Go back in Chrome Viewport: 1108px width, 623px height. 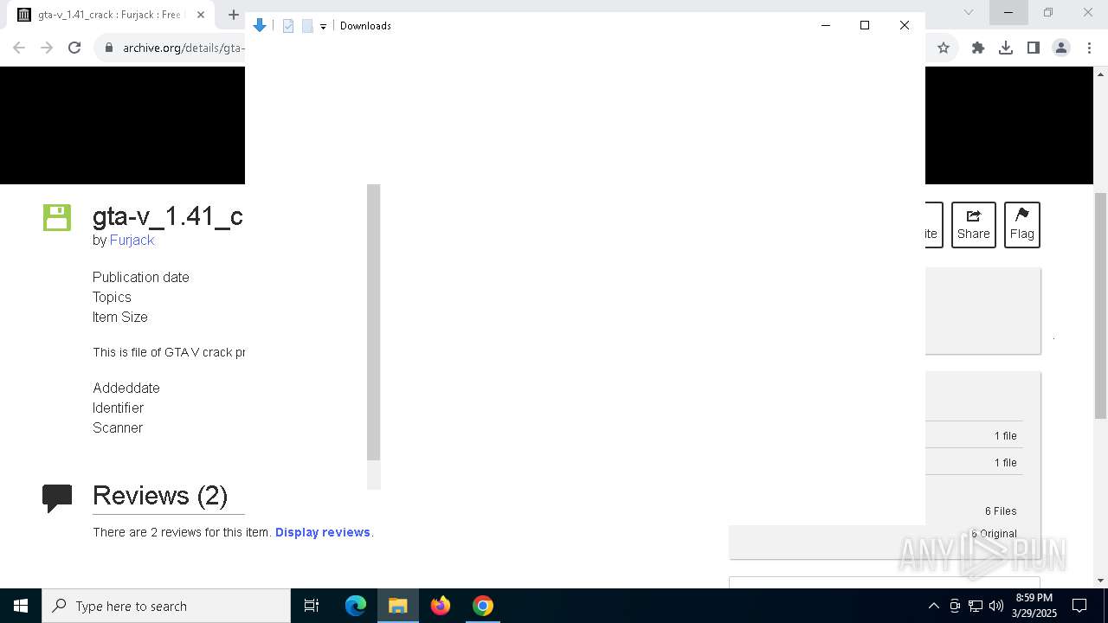click(x=19, y=48)
